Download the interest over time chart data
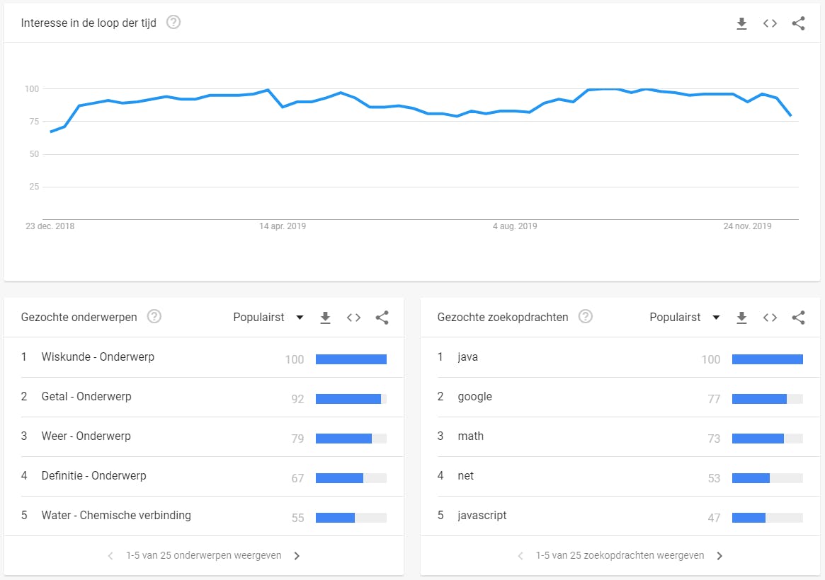 point(741,23)
